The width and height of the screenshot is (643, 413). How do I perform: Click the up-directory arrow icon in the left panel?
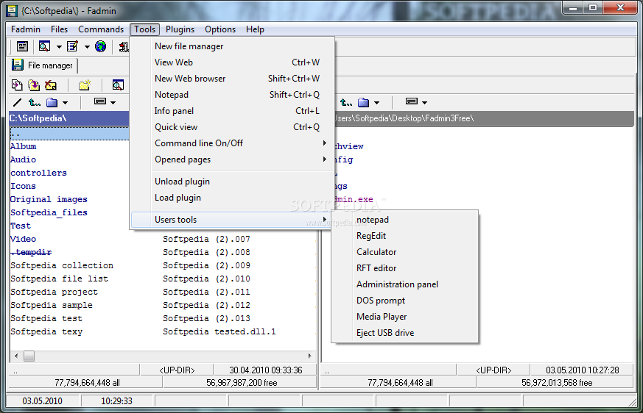pos(35,102)
